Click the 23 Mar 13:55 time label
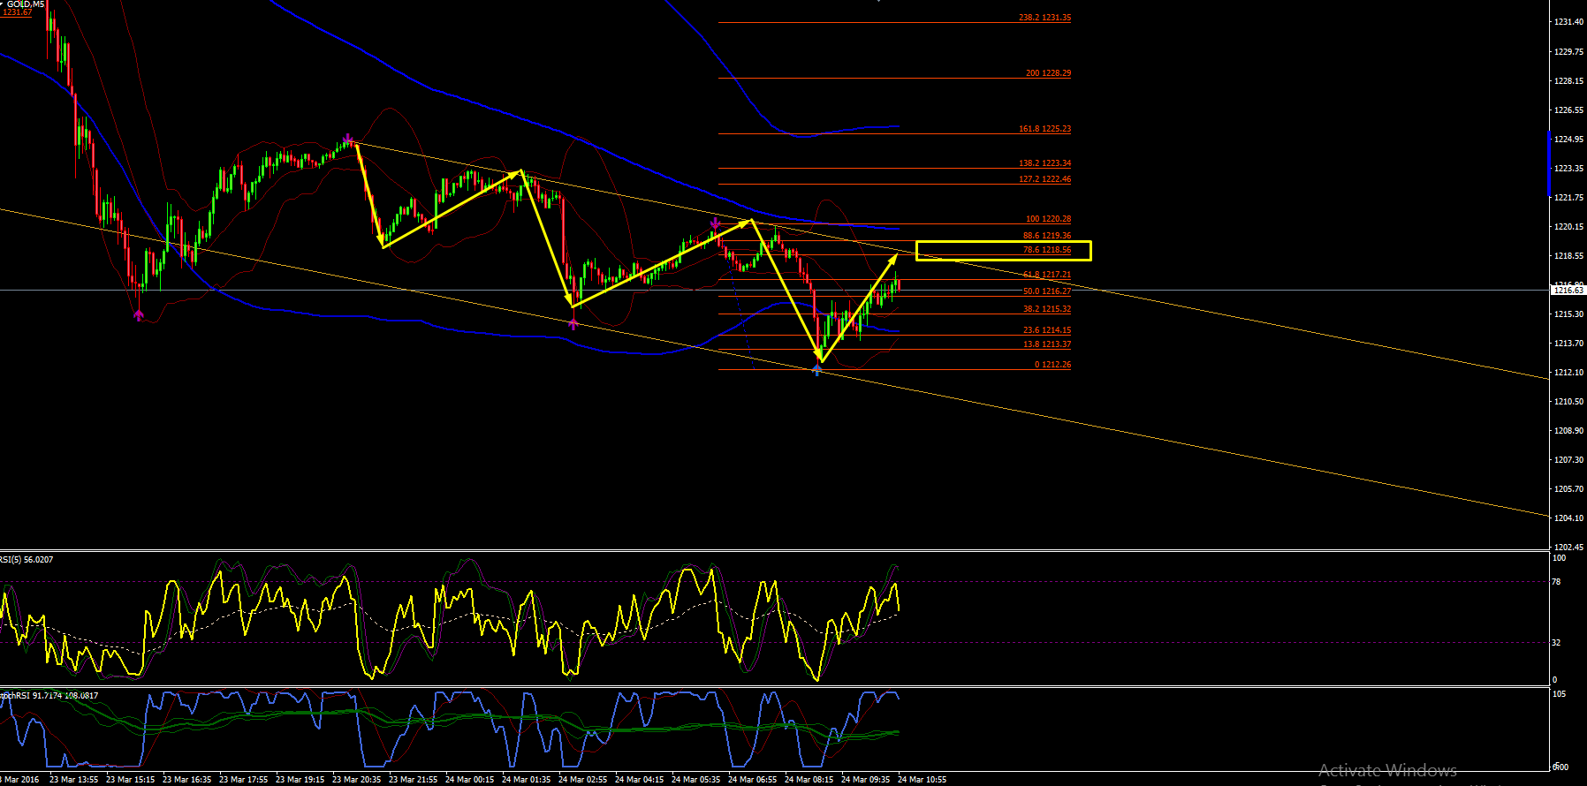This screenshot has width=1587, height=786. pyautogui.click(x=74, y=780)
